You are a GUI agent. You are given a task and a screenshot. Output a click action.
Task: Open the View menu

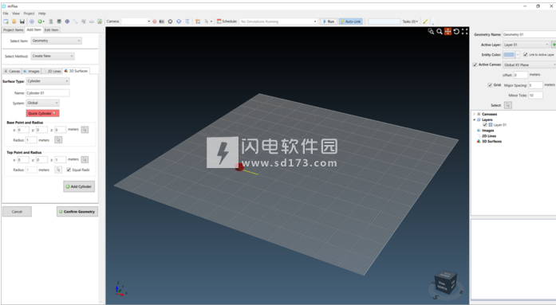(16, 14)
